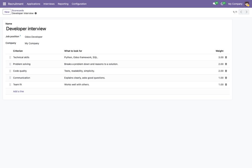This screenshot has height=168, width=252.
Task: Open the Reporting menu
Action: [x=63, y=4]
